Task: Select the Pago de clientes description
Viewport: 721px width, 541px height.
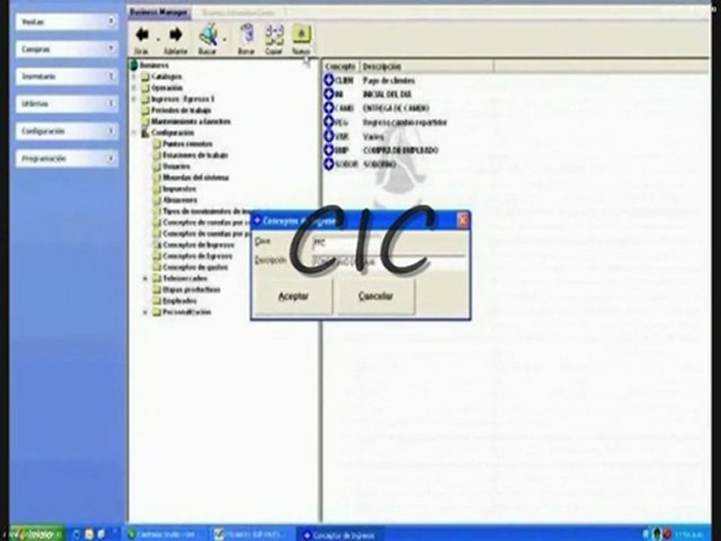Action: coord(388,80)
